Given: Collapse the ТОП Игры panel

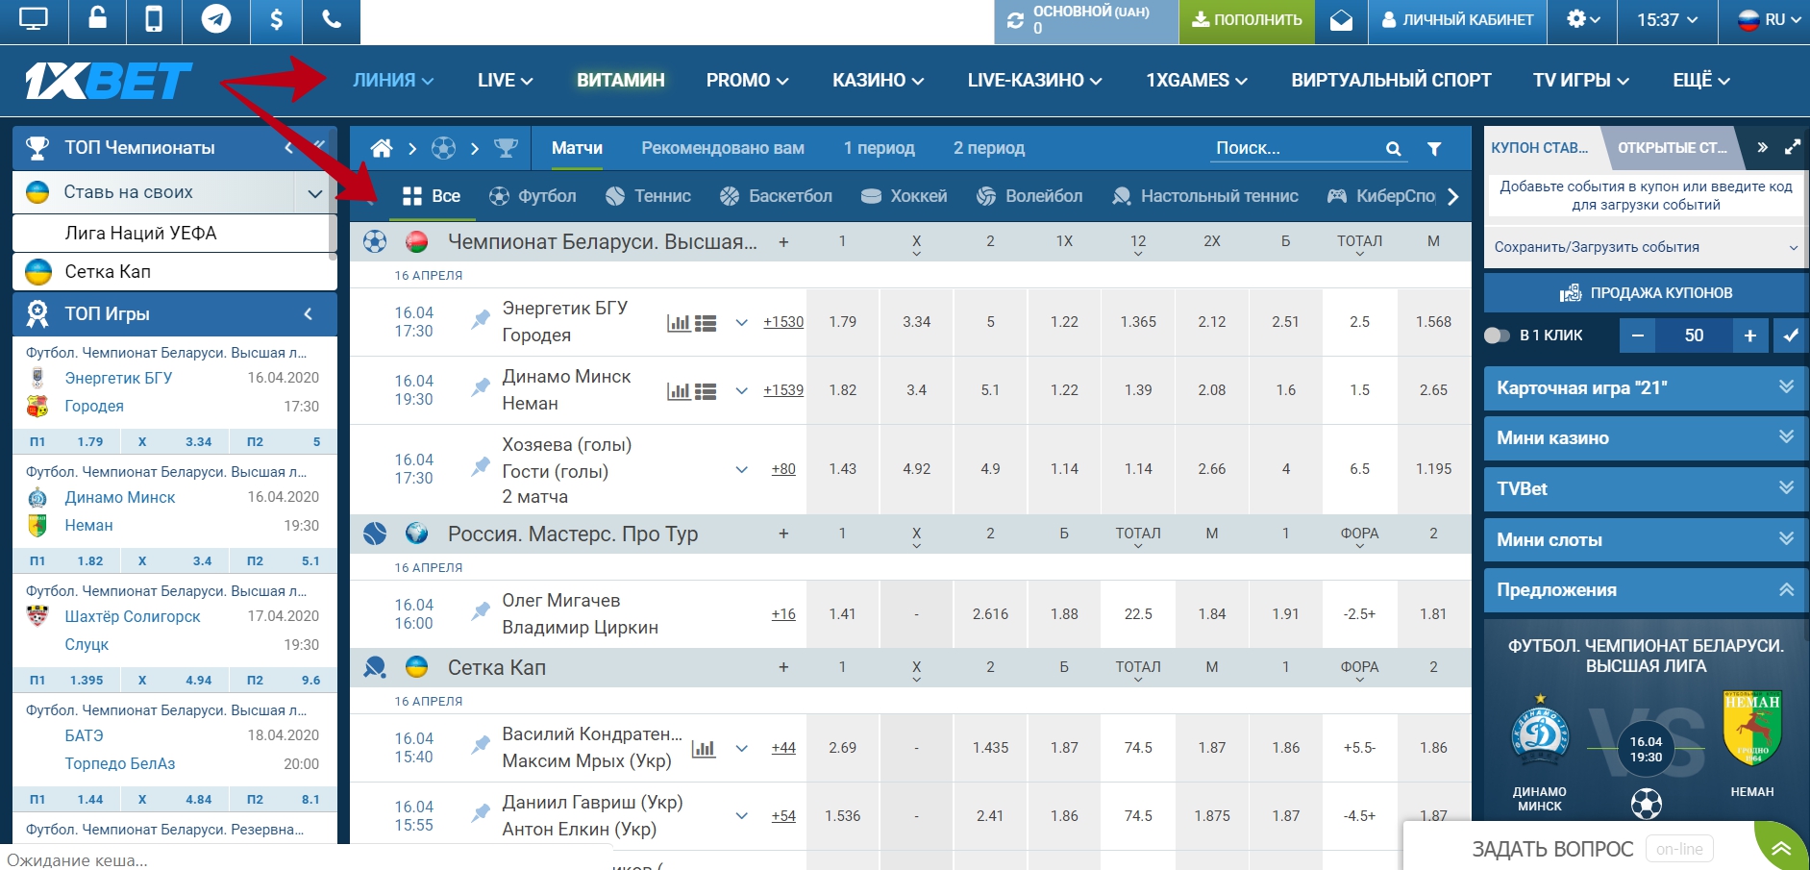Looking at the screenshot, I should pos(308,314).
